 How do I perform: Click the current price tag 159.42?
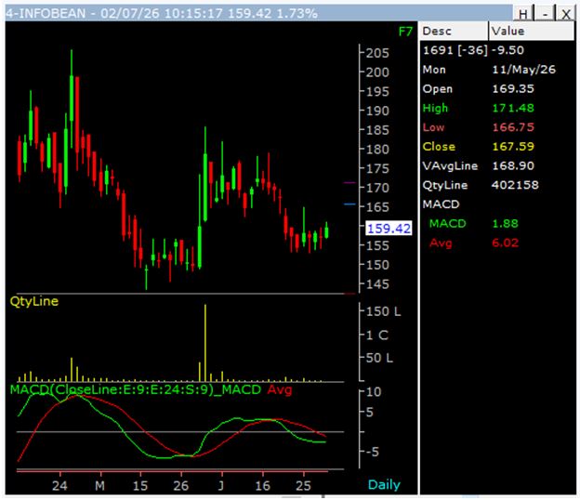[389, 229]
